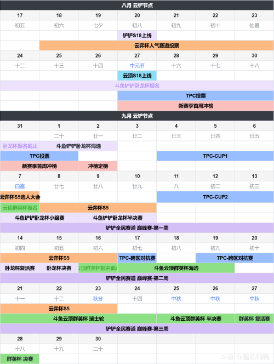
Task: Select the 云弈杯人气赛道投票 orange bar
Action: point(156,46)
